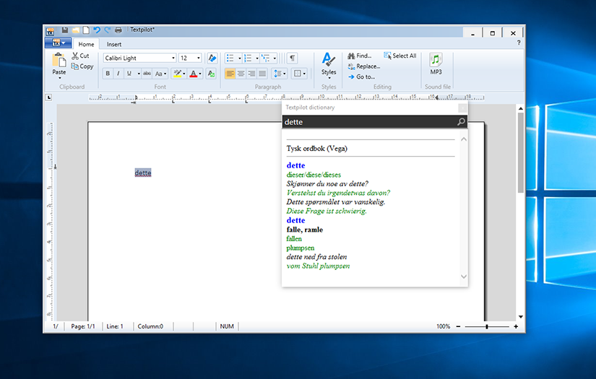This screenshot has width=596, height=379.
Task: Redo the last undone action
Action: click(x=108, y=30)
